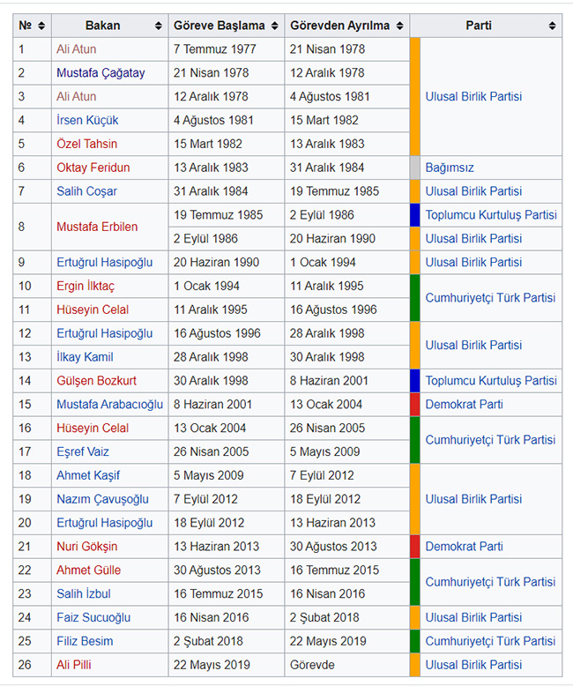Sort by Göreve Başlama column arrows
Image resolution: width=573 pixels, height=686 pixels.
click(x=275, y=26)
